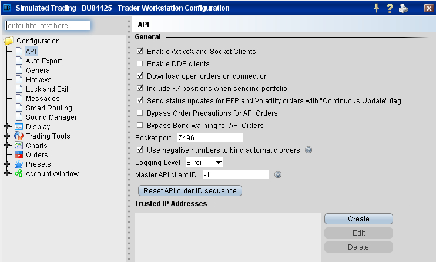Click Create trusted IP address button
Viewport: 436px width, 262px height.
coord(358,219)
